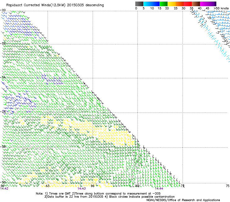230x202 pixels.
Task: Click the "-22" latitude axis label
Action: tap(3, 43)
